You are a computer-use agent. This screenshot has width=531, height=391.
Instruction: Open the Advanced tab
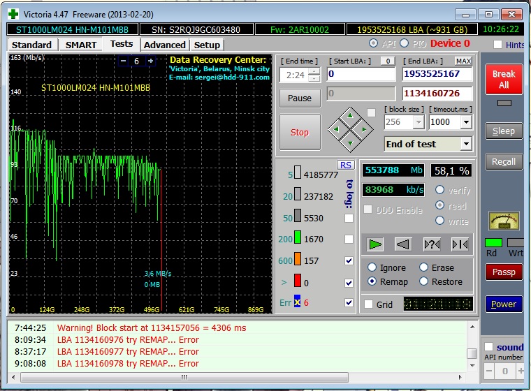click(164, 45)
